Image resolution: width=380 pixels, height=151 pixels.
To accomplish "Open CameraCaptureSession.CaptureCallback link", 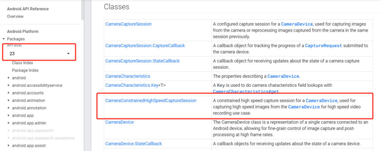I will [x=145, y=46].
